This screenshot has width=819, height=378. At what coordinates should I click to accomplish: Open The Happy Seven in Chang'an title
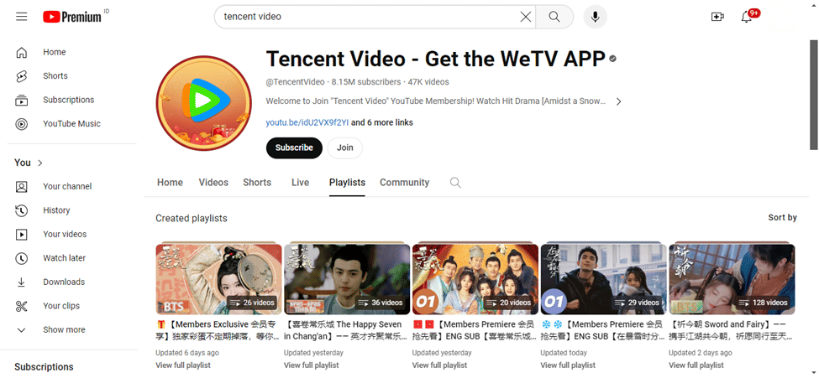[345, 330]
